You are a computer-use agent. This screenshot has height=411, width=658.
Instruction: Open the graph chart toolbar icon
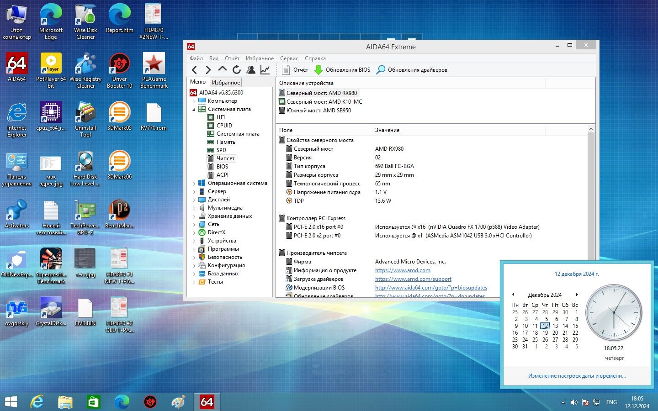click(x=265, y=70)
